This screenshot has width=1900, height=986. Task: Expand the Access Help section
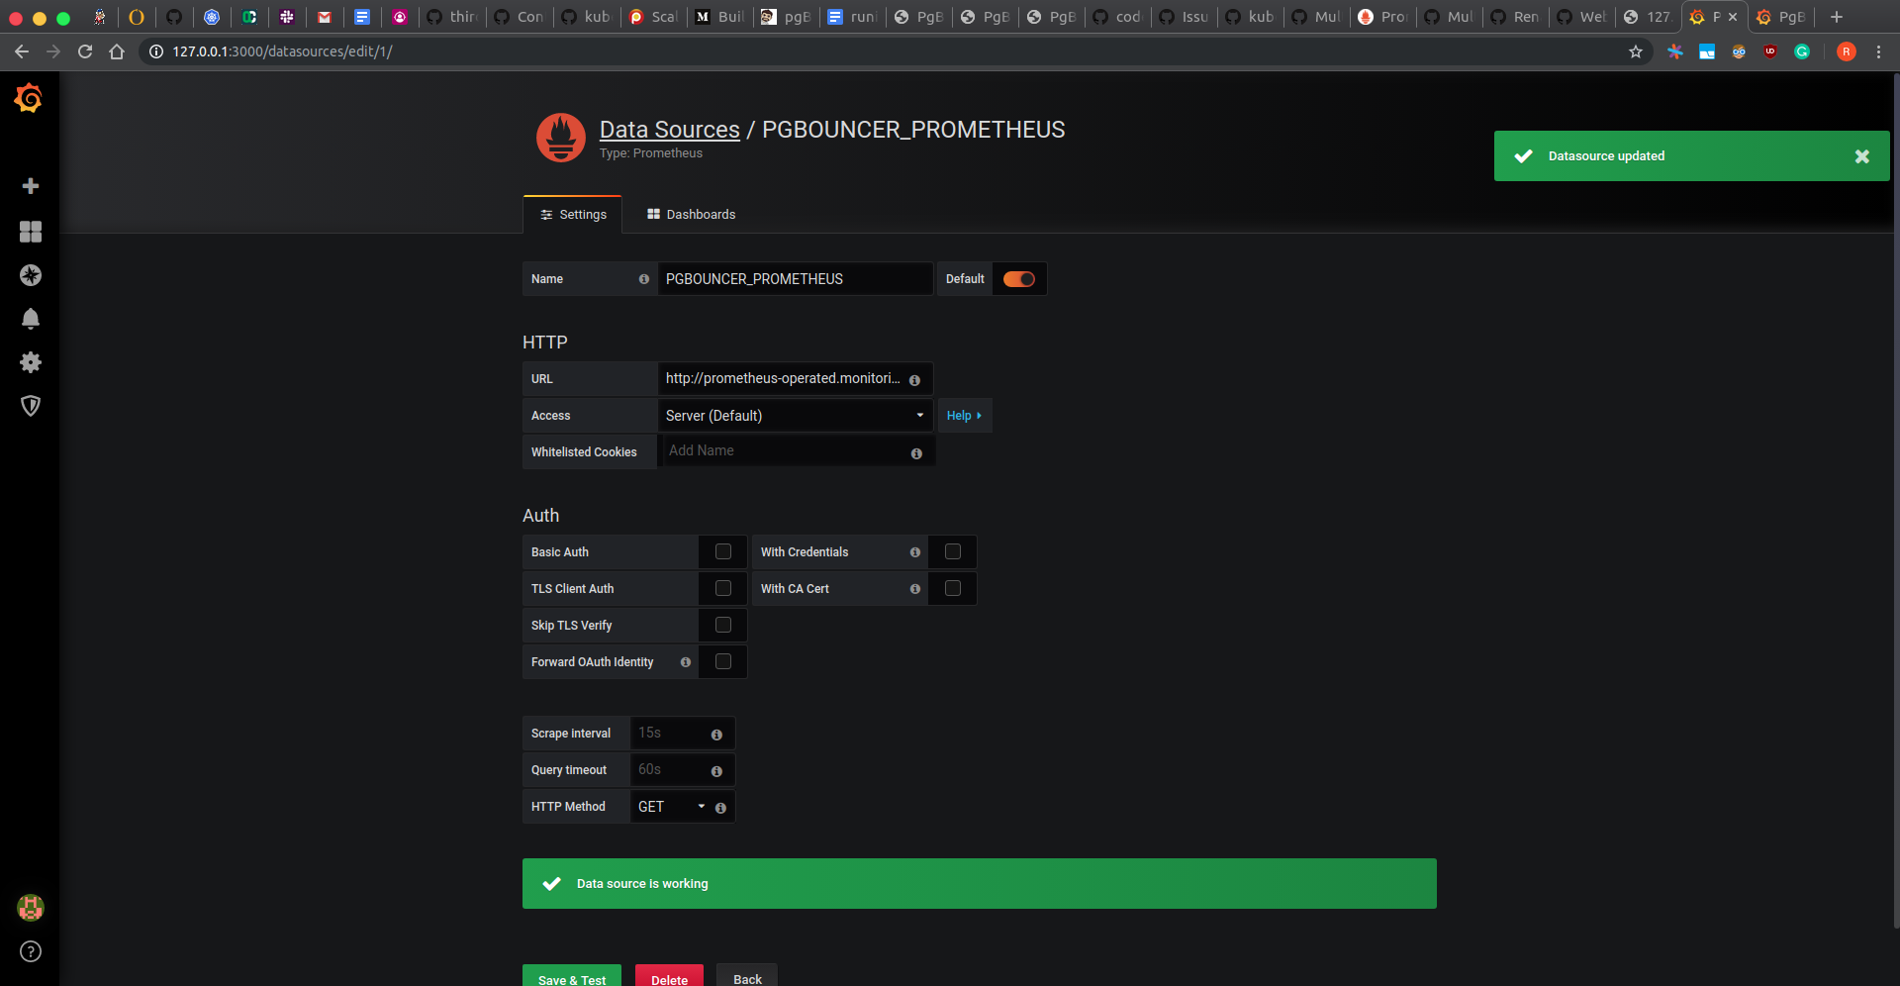(x=964, y=416)
